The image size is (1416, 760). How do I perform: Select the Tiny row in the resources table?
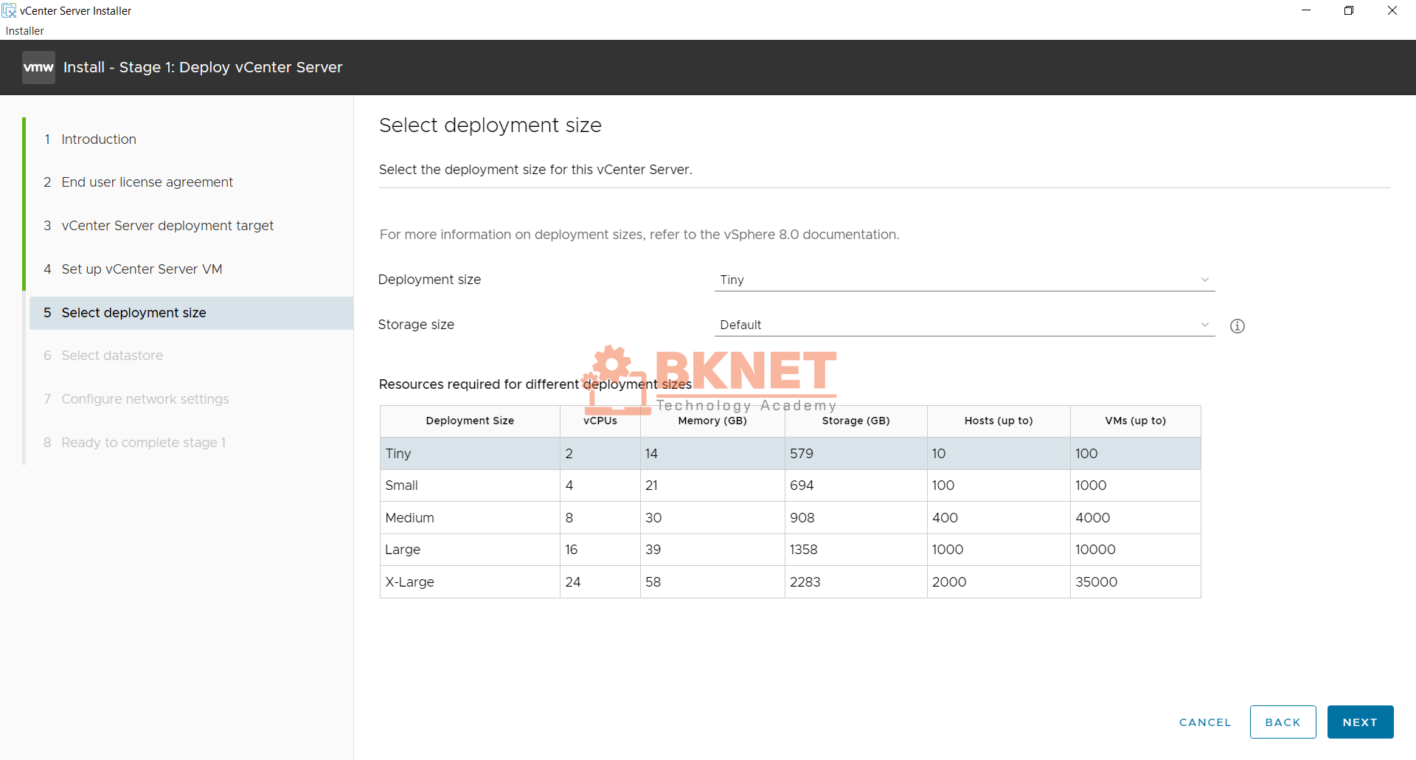(x=470, y=453)
